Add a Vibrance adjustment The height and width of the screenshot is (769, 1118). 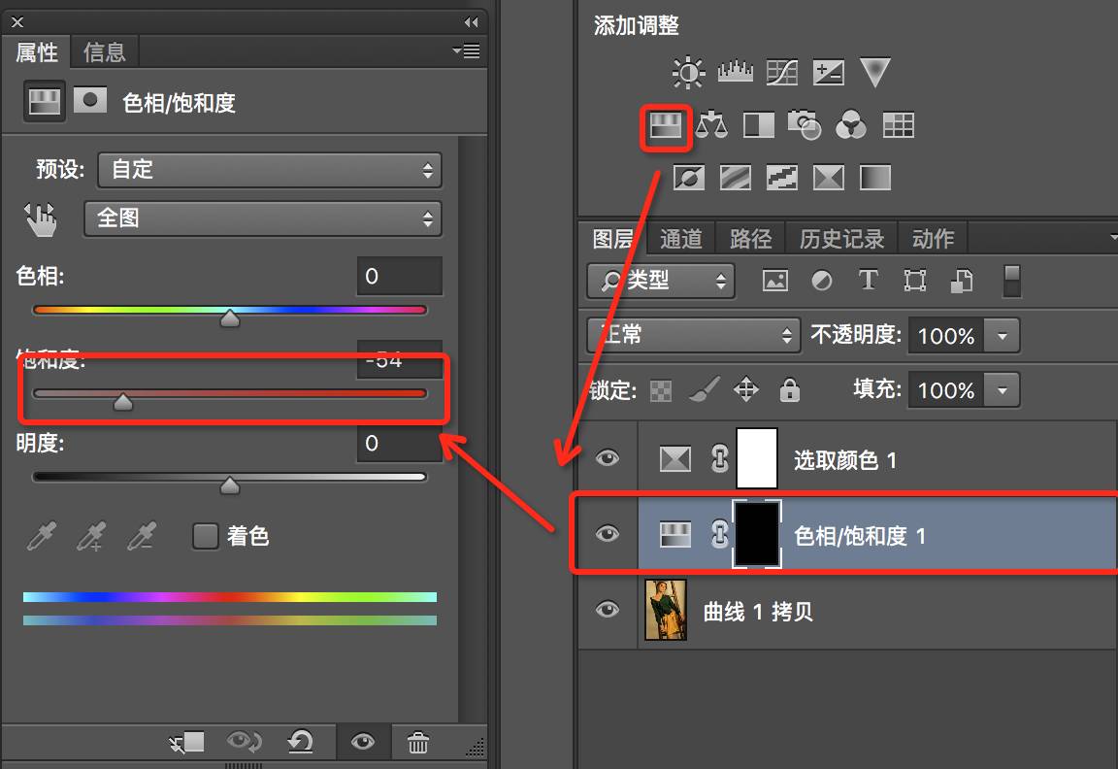coord(874,72)
